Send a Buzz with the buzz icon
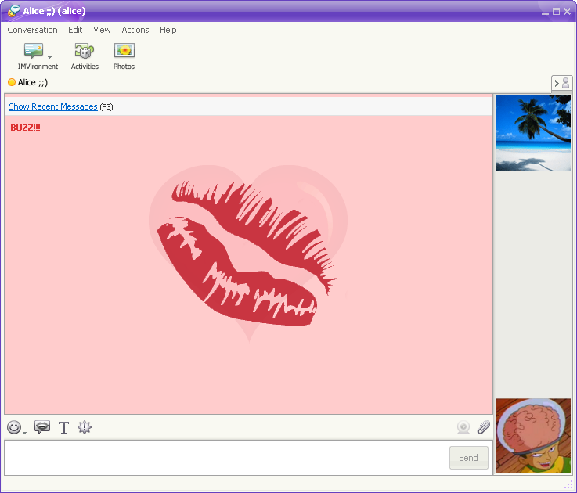Image resolution: width=577 pixels, height=493 pixels. point(85,427)
